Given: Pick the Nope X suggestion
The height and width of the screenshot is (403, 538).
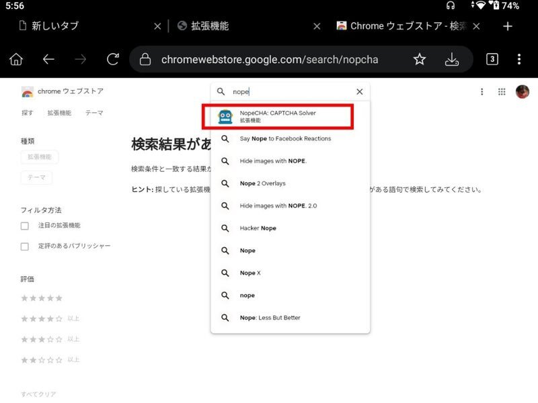Looking at the screenshot, I should (290, 273).
